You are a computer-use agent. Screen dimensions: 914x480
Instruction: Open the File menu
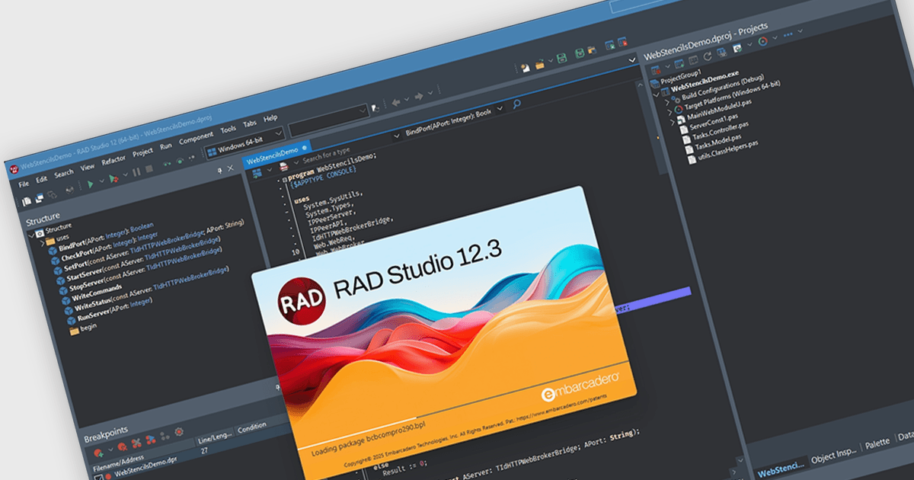coord(24,184)
